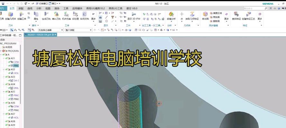The image size is (286, 128).
Task: Select the CEN operation under A06
Action: click(16, 107)
